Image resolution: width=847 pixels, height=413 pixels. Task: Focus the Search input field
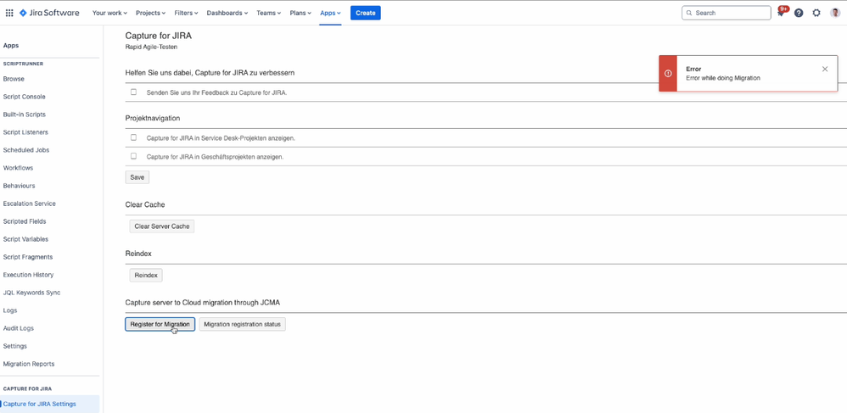coord(726,13)
